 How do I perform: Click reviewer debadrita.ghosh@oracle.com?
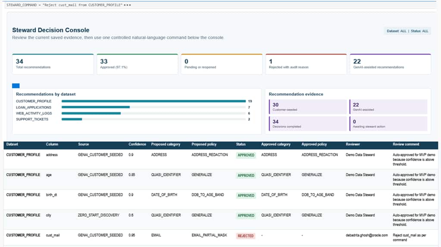pos(367,235)
